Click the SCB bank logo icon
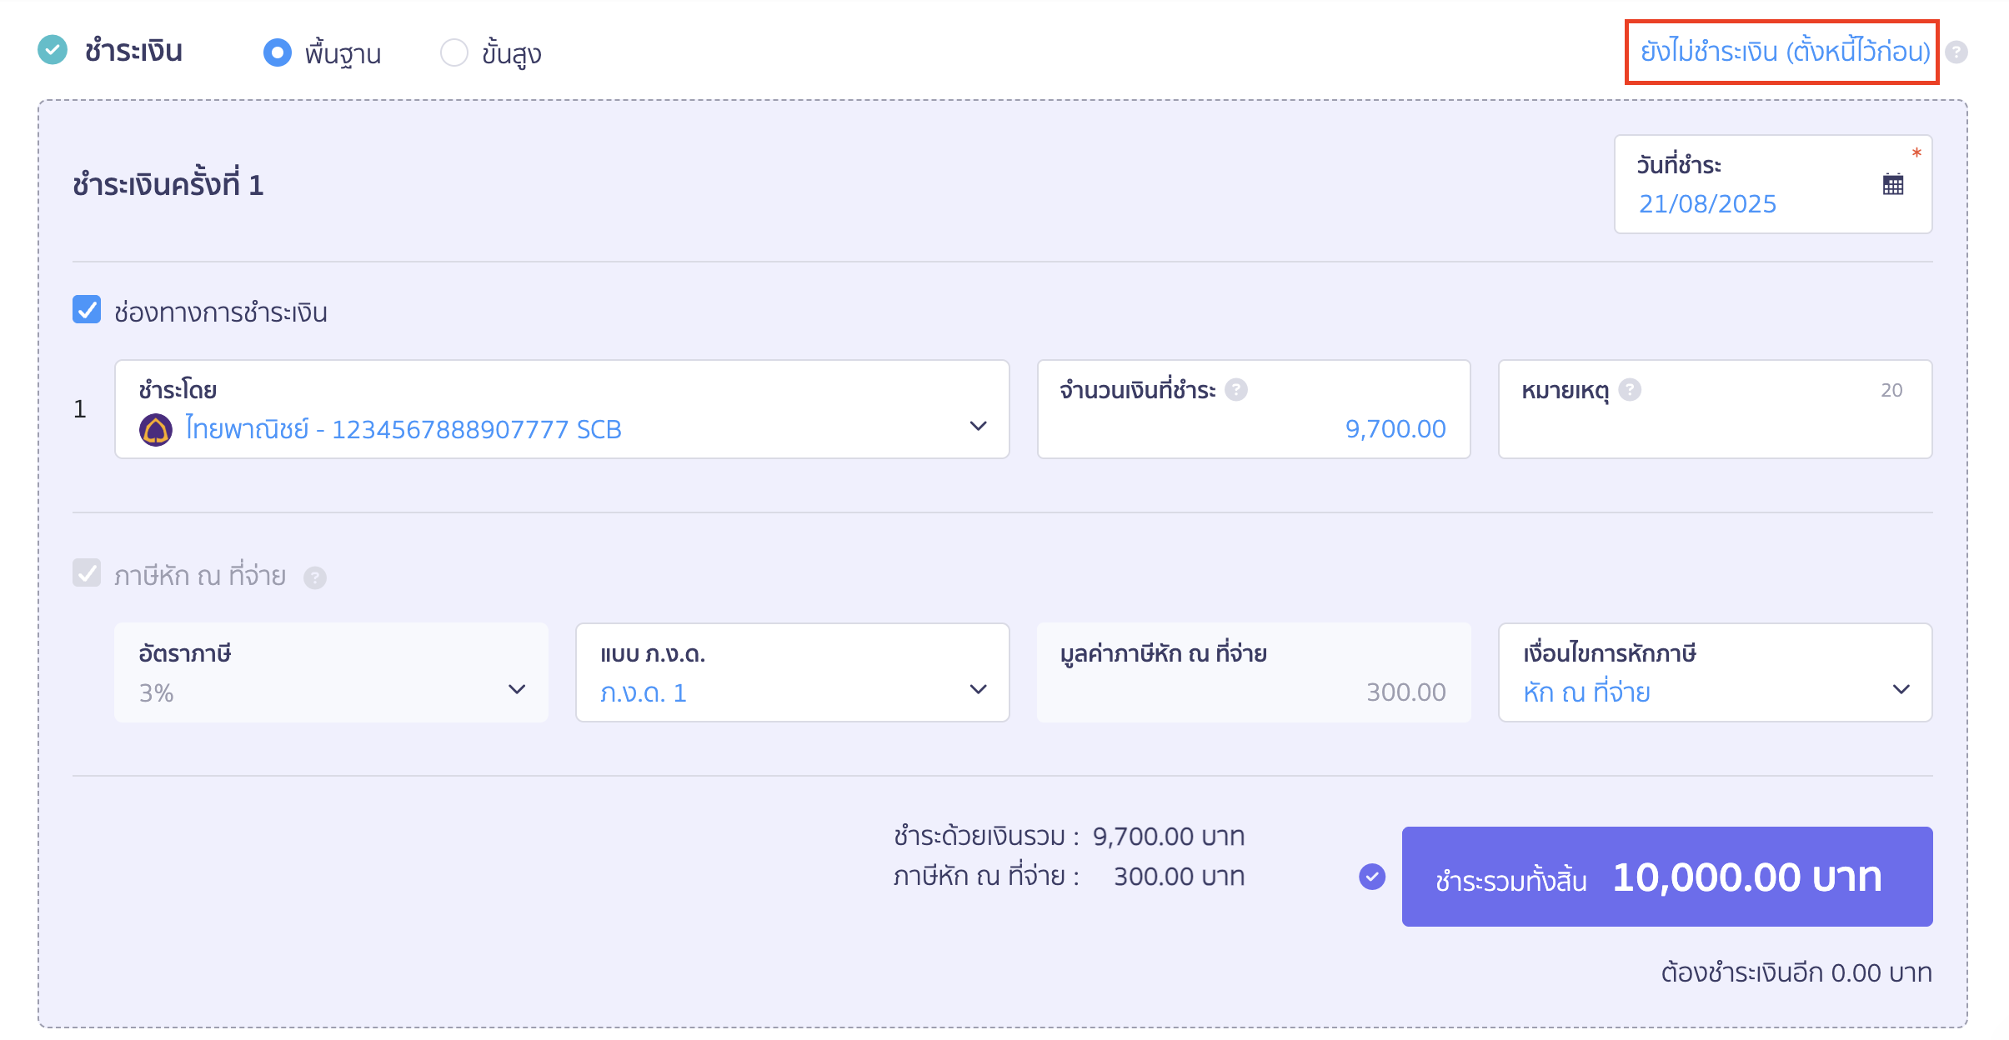This screenshot has width=2009, height=1040. pyautogui.click(x=156, y=430)
